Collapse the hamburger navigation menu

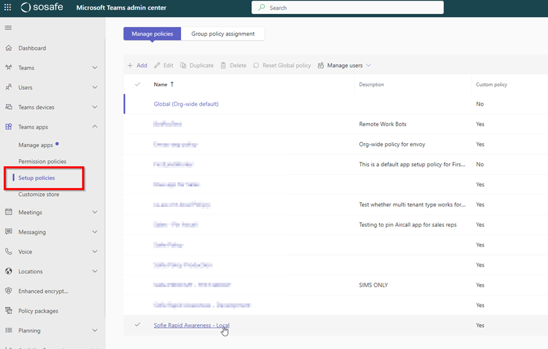8,28
